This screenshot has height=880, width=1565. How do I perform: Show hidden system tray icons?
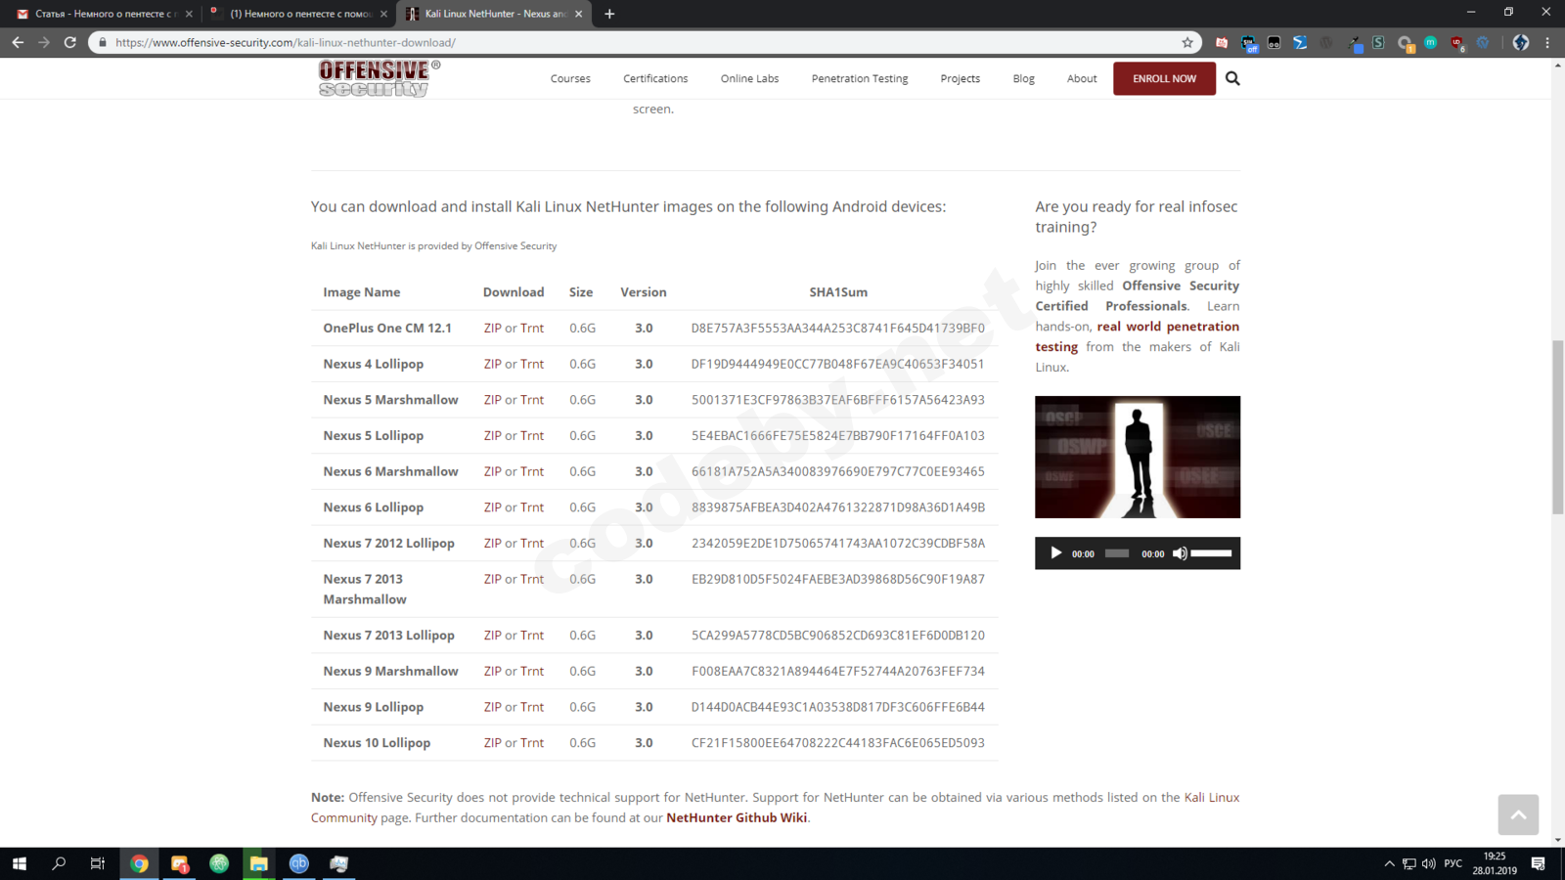1389,863
